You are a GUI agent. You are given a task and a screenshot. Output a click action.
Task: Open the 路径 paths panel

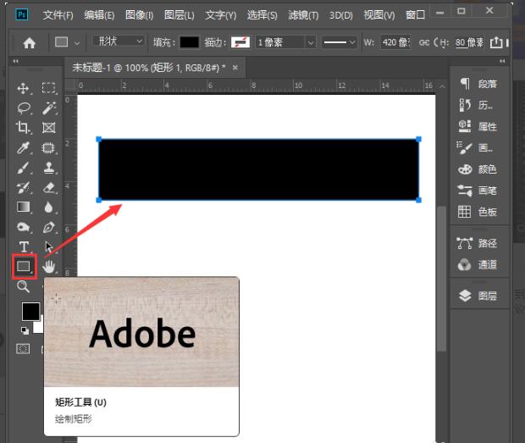[x=477, y=243]
